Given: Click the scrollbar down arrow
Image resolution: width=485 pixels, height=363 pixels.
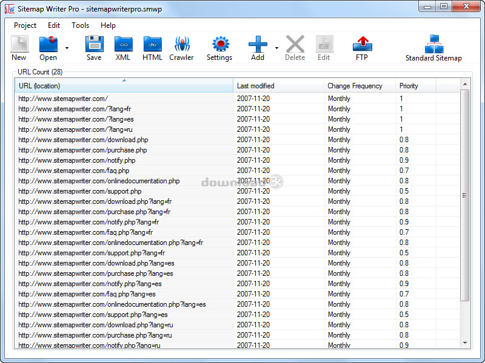Looking at the screenshot, I should click(464, 343).
